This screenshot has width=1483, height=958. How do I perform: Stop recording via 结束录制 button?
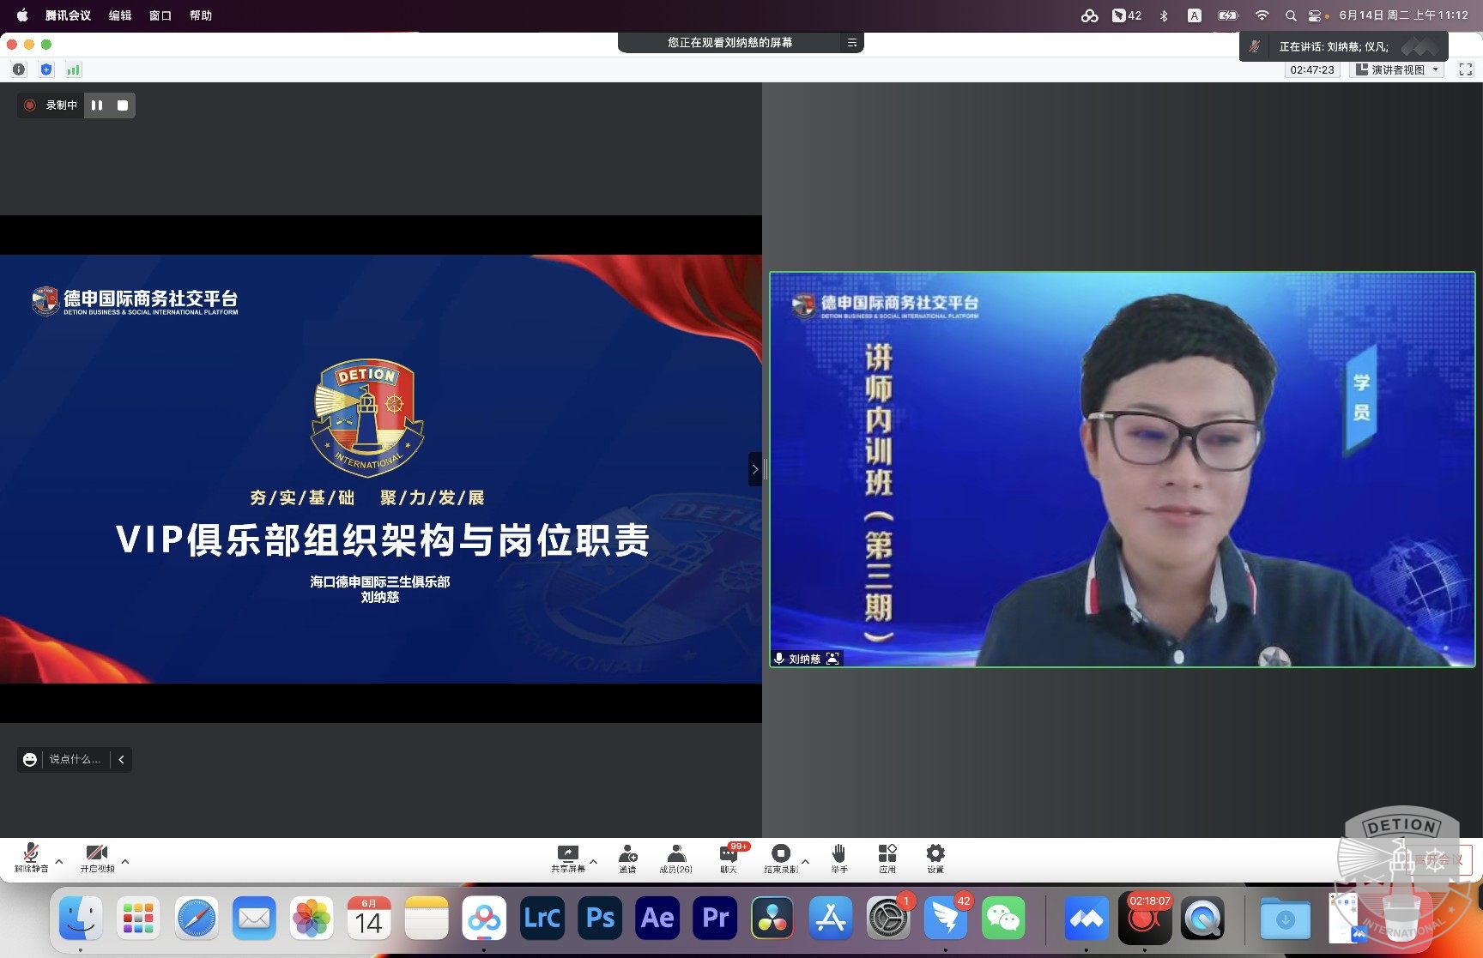(x=780, y=858)
